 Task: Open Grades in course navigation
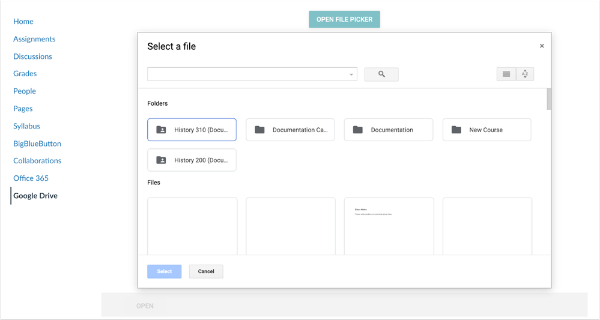[x=25, y=73]
